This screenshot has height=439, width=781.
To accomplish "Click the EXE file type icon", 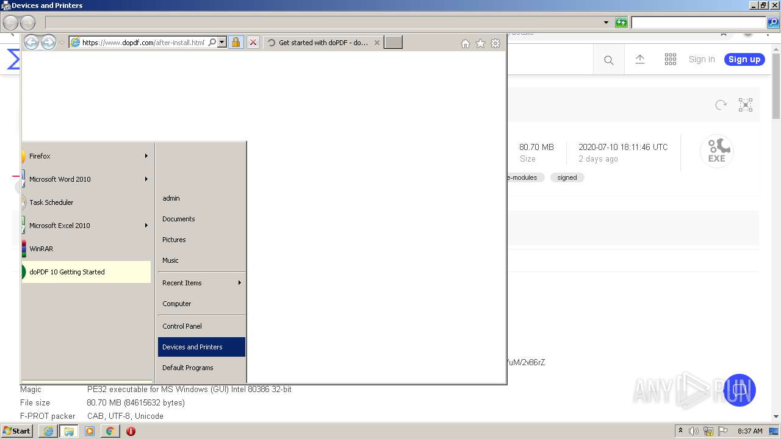I will click(x=716, y=151).
